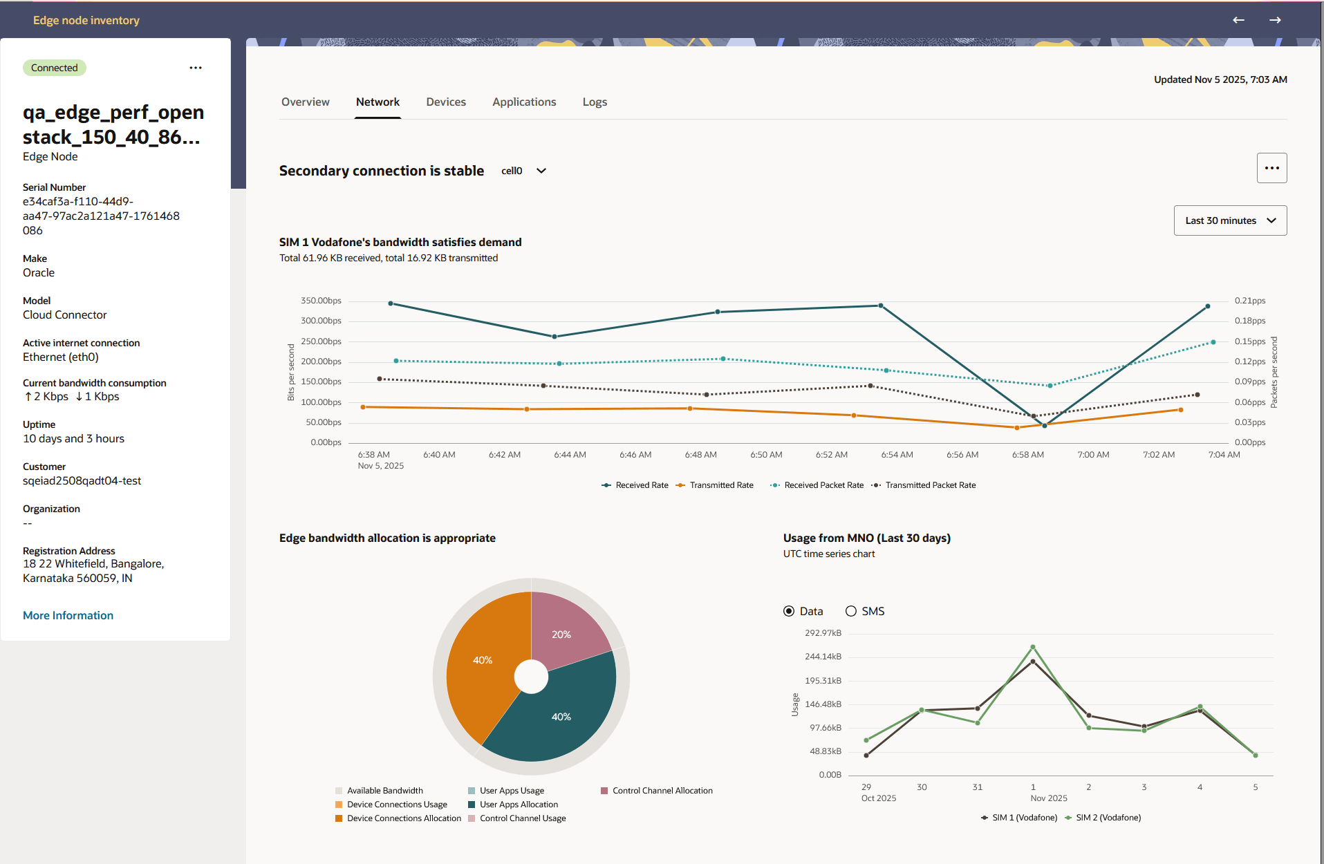The width and height of the screenshot is (1324, 864).
Task: Click the Transmitted Packet Rate legend marker
Action: (876, 485)
